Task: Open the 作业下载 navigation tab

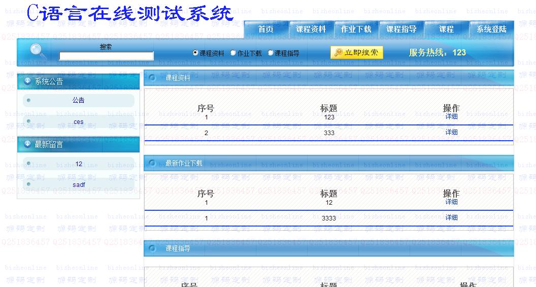Action: (356, 29)
